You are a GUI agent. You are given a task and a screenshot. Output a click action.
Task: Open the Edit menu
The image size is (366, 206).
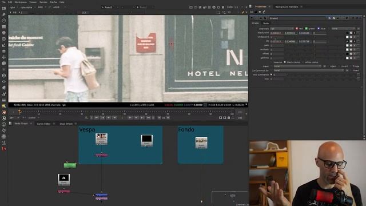(10, 2)
